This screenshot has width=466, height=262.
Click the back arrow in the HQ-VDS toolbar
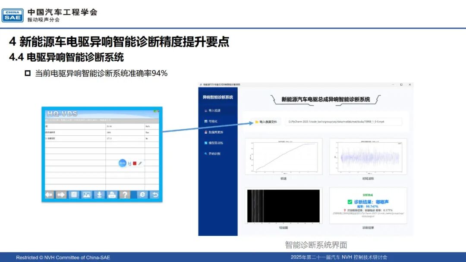pyautogui.click(x=49, y=195)
